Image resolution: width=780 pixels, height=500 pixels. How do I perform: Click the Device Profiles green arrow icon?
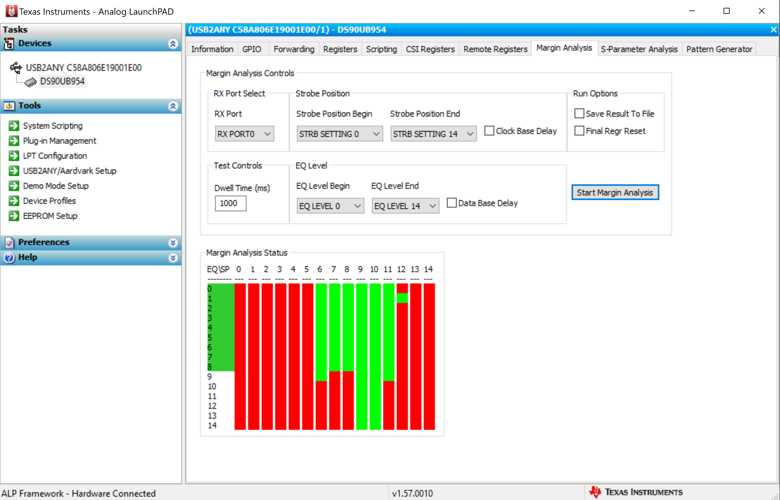14,201
